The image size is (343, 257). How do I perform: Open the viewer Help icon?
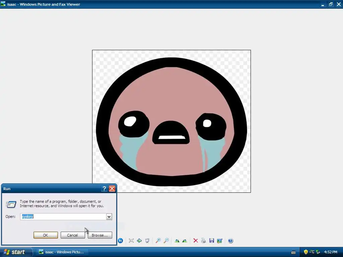[230, 241]
